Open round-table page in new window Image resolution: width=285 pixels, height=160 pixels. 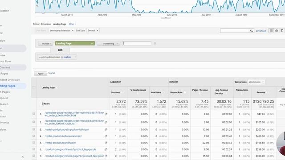tap(106, 143)
